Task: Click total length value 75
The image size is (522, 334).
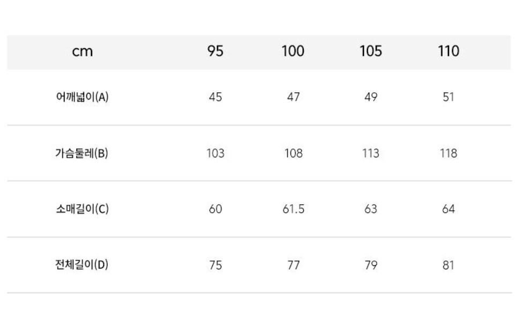Action: pos(215,265)
